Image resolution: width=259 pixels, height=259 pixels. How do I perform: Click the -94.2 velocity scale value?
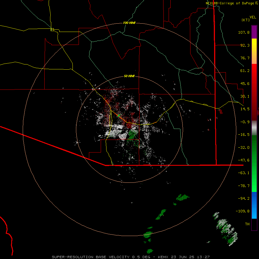click(244, 199)
